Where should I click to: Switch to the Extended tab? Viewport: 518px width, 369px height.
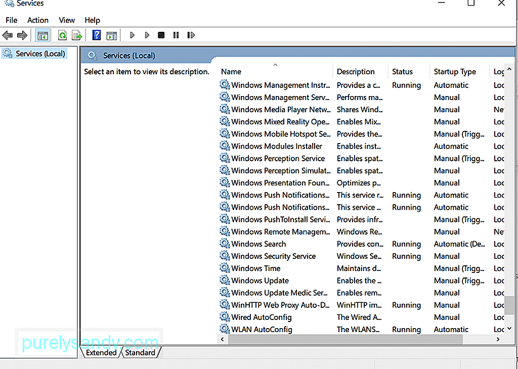(101, 352)
